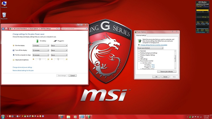Open Plugged in Put computer to sleep dropdown

pyautogui.click(x=59, y=55)
